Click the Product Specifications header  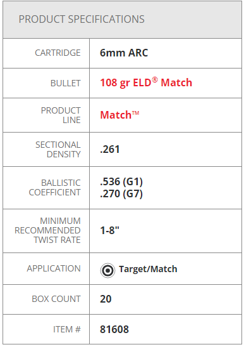tap(82, 19)
